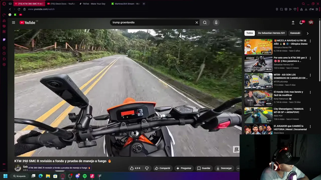Click the 531 channel watermark on video

tap(236, 149)
